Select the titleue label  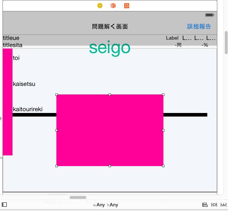click(x=11, y=38)
